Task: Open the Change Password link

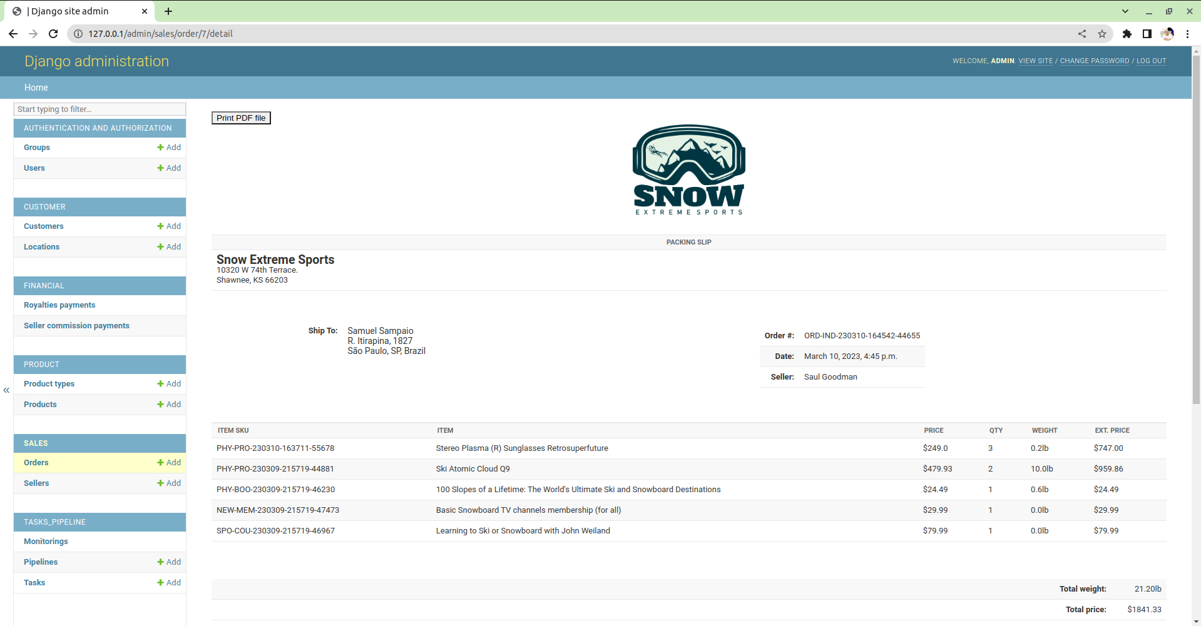Action: click(x=1094, y=61)
